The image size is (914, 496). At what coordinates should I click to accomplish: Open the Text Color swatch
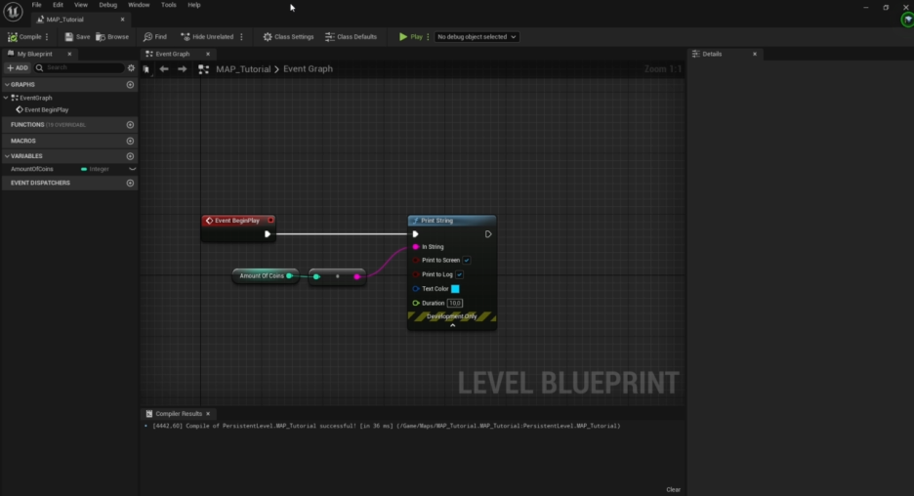click(x=455, y=288)
